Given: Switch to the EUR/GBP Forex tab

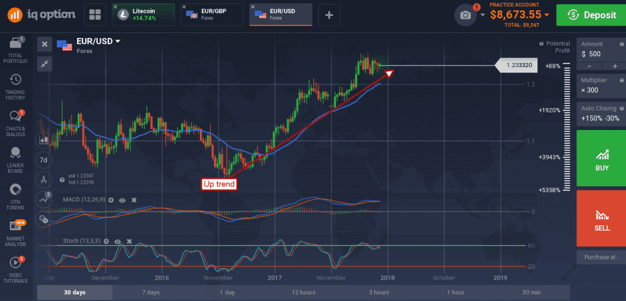Looking at the screenshot, I should click(212, 15).
